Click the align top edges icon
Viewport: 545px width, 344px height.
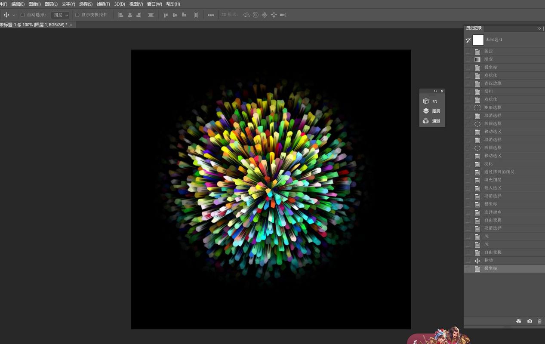166,15
